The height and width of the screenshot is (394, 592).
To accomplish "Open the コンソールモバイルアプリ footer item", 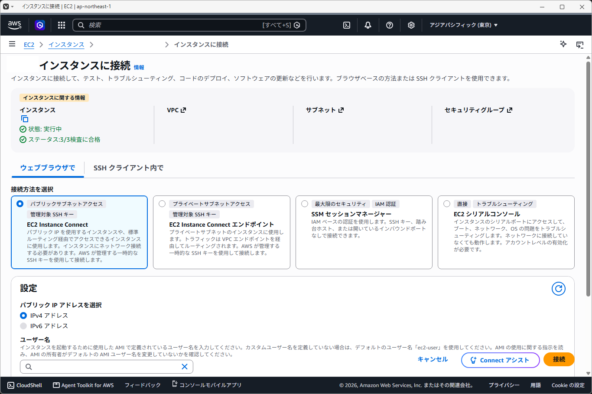I will coord(207,385).
